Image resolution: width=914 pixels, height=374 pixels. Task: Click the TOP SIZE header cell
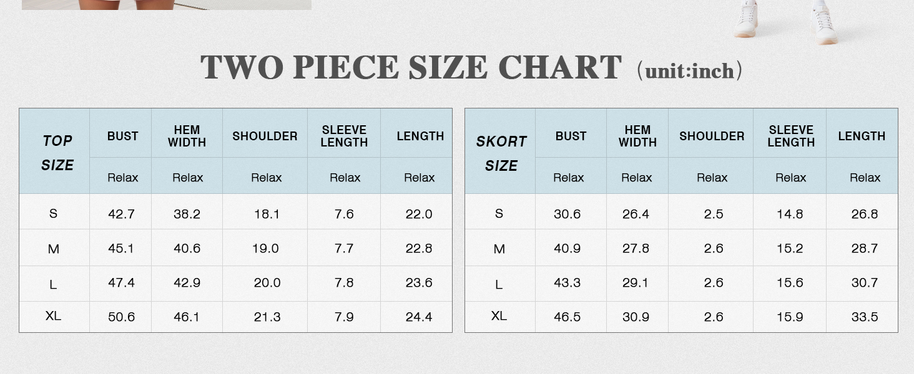tap(54, 151)
